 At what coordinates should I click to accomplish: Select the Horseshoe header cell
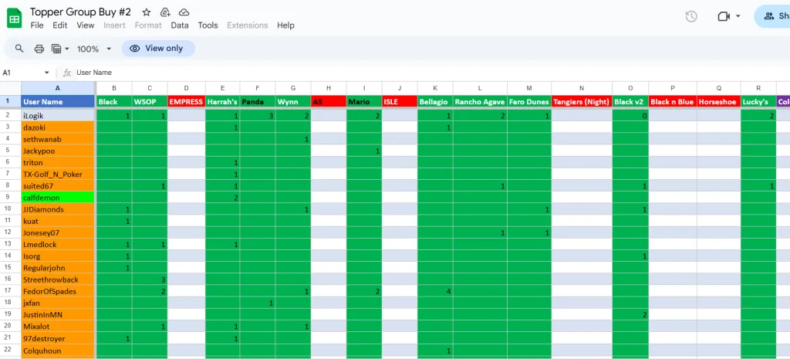(719, 102)
